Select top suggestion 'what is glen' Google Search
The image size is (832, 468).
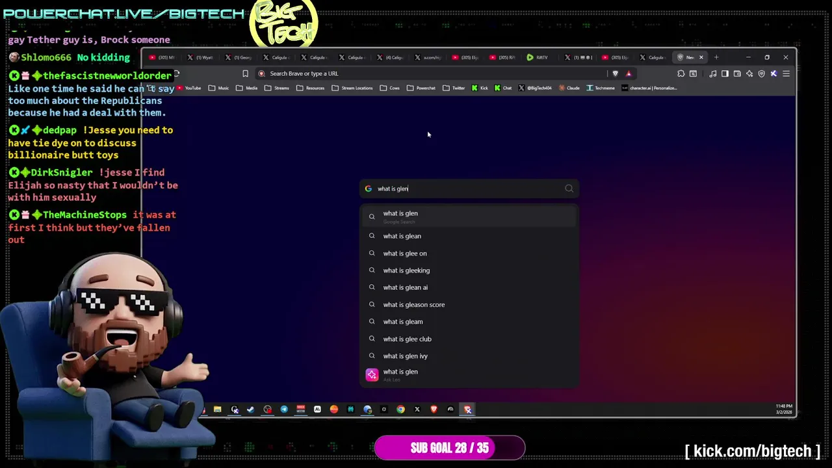(469, 216)
